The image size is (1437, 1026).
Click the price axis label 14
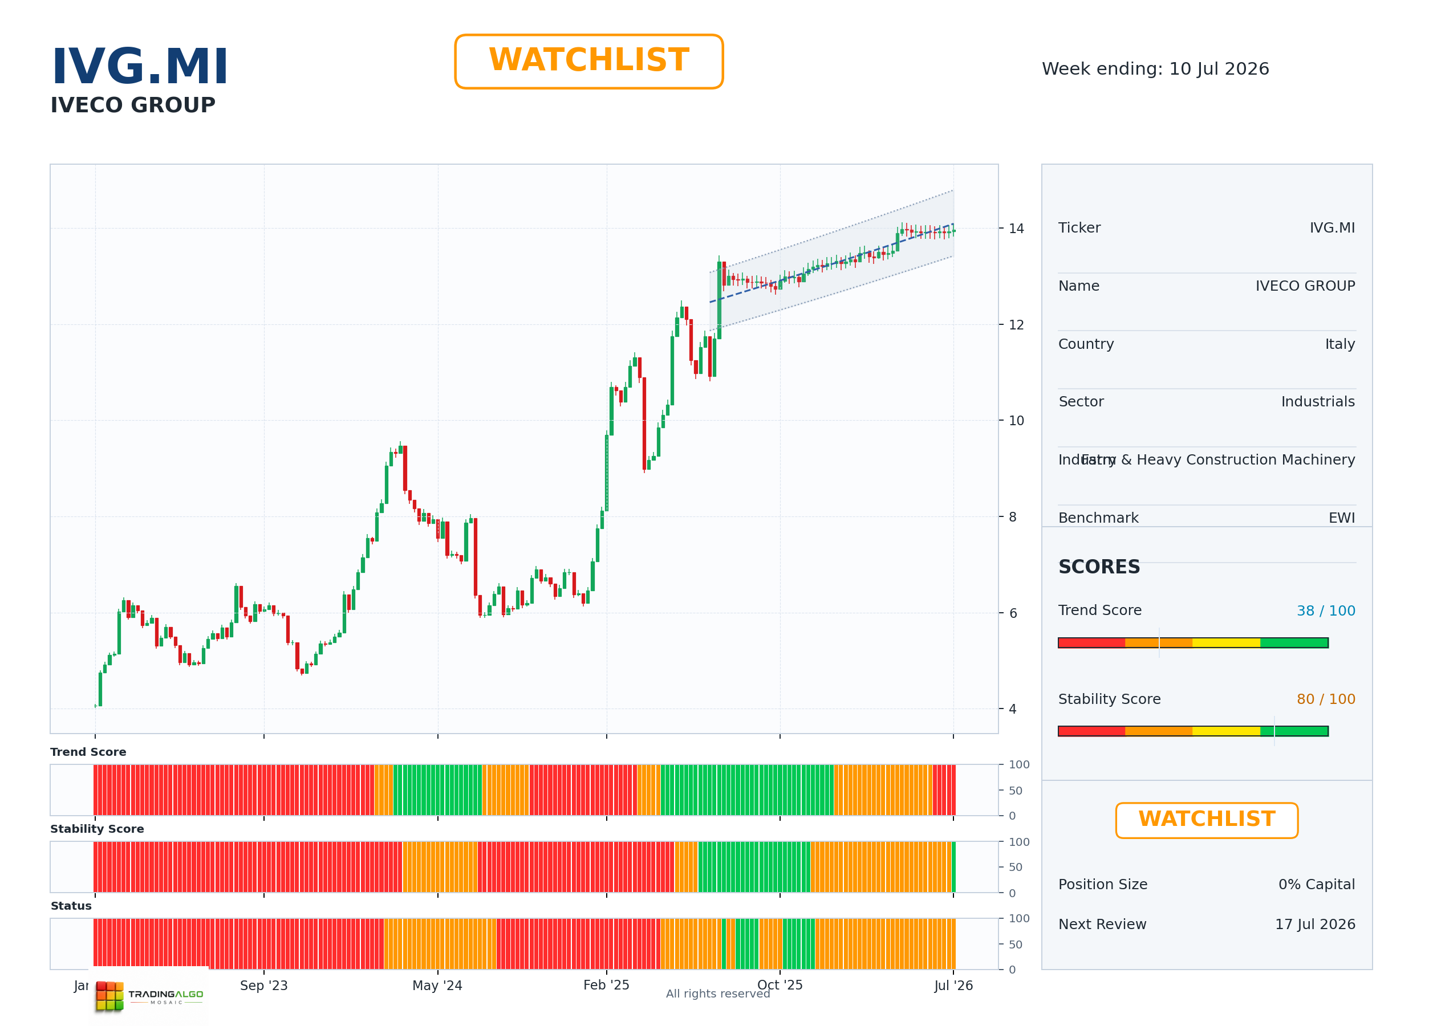1016,229
